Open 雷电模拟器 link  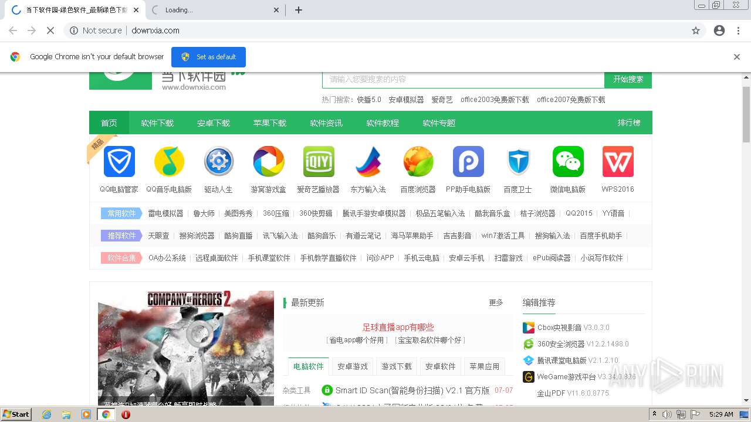165,213
